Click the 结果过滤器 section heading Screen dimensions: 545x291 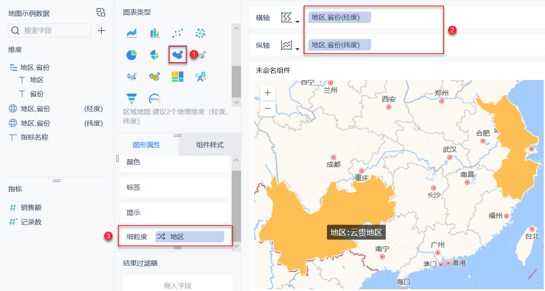141,263
